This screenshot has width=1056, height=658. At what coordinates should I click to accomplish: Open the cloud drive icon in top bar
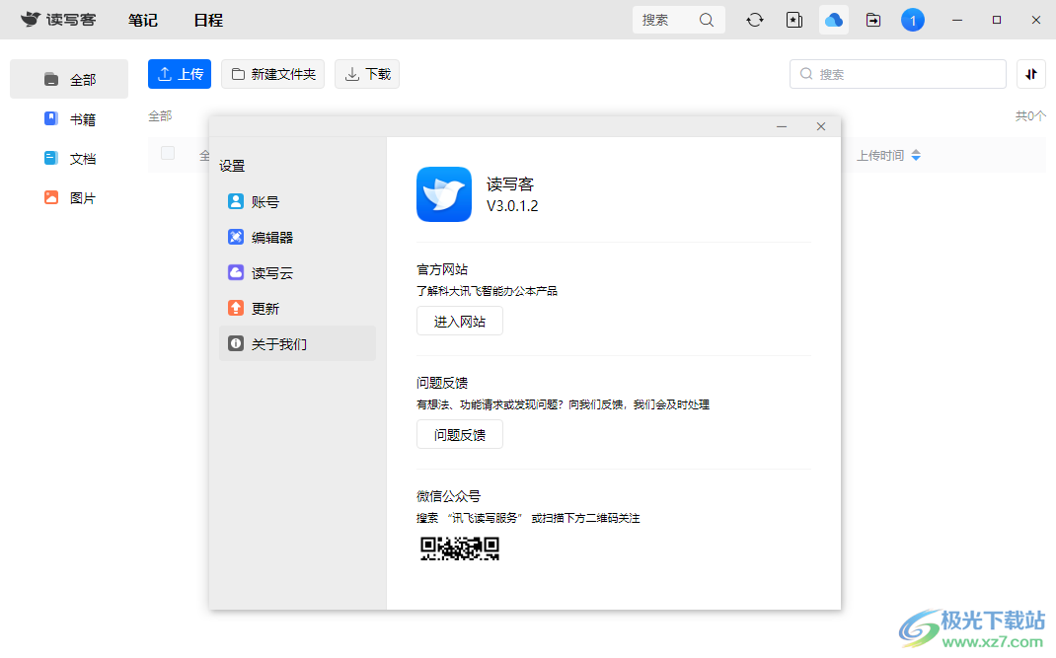pos(834,20)
